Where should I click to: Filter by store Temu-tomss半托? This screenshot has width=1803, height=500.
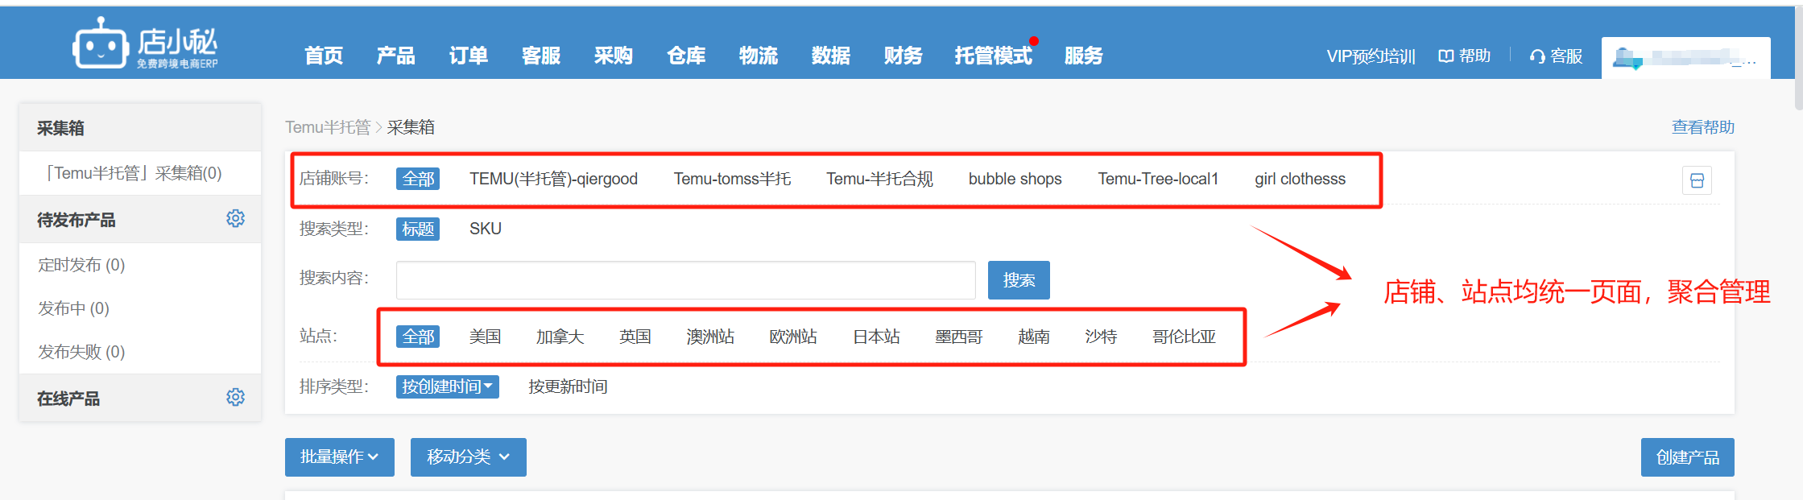coord(732,179)
